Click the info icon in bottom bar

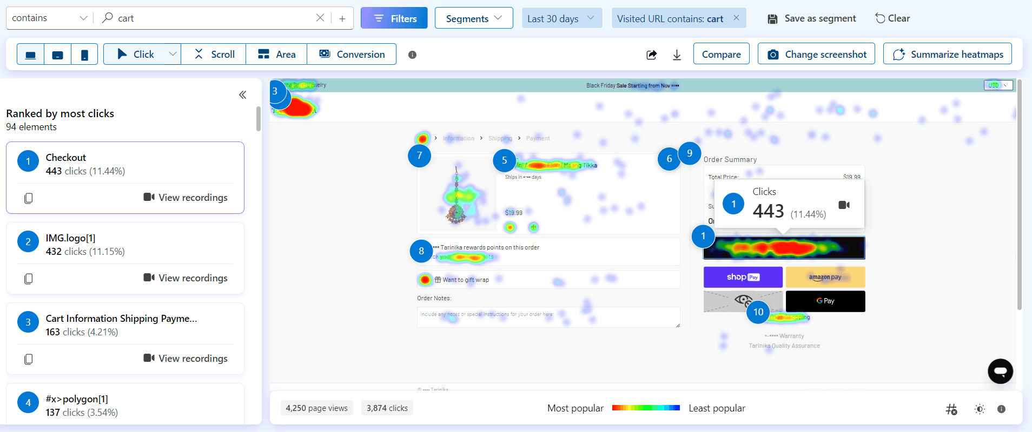point(1001,409)
